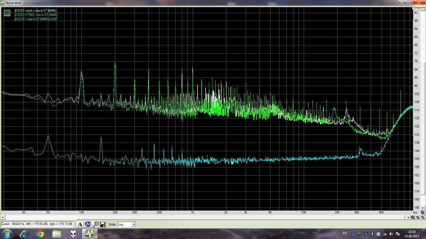The width and height of the screenshot is (426, 239).
Task: Click the volume speaker icon in system tray
Action: pyautogui.click(x=391, y=234)
